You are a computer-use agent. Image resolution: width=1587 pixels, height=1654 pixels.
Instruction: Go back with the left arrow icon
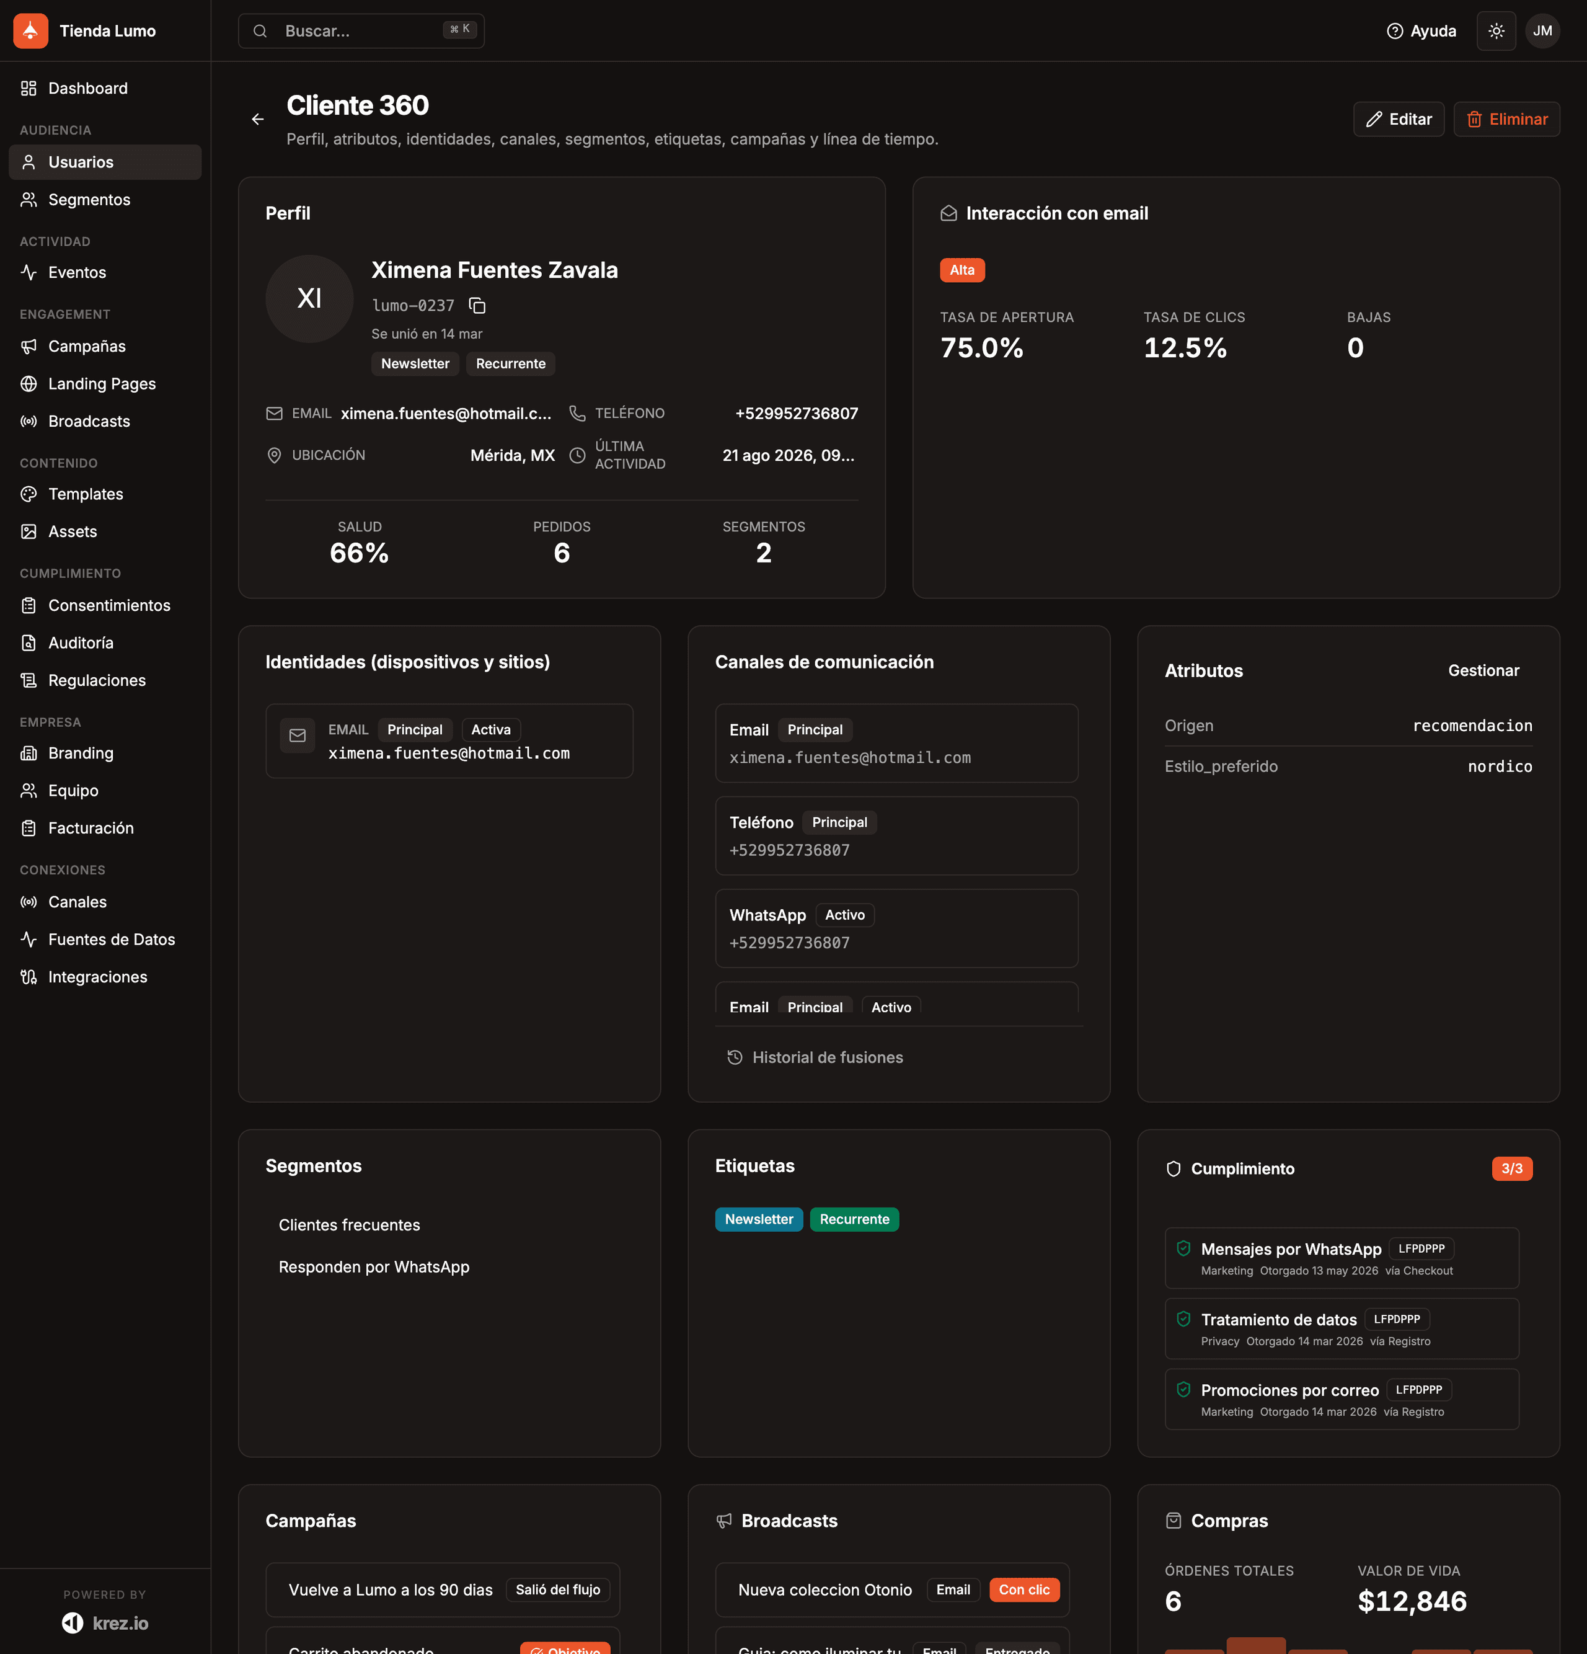coord(258,119)
